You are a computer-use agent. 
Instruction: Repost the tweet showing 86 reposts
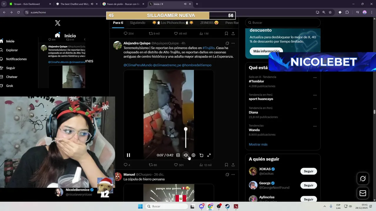[x=153, y=165]
